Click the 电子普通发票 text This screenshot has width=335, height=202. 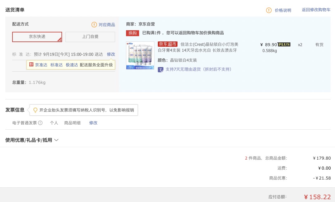[25, 123]
